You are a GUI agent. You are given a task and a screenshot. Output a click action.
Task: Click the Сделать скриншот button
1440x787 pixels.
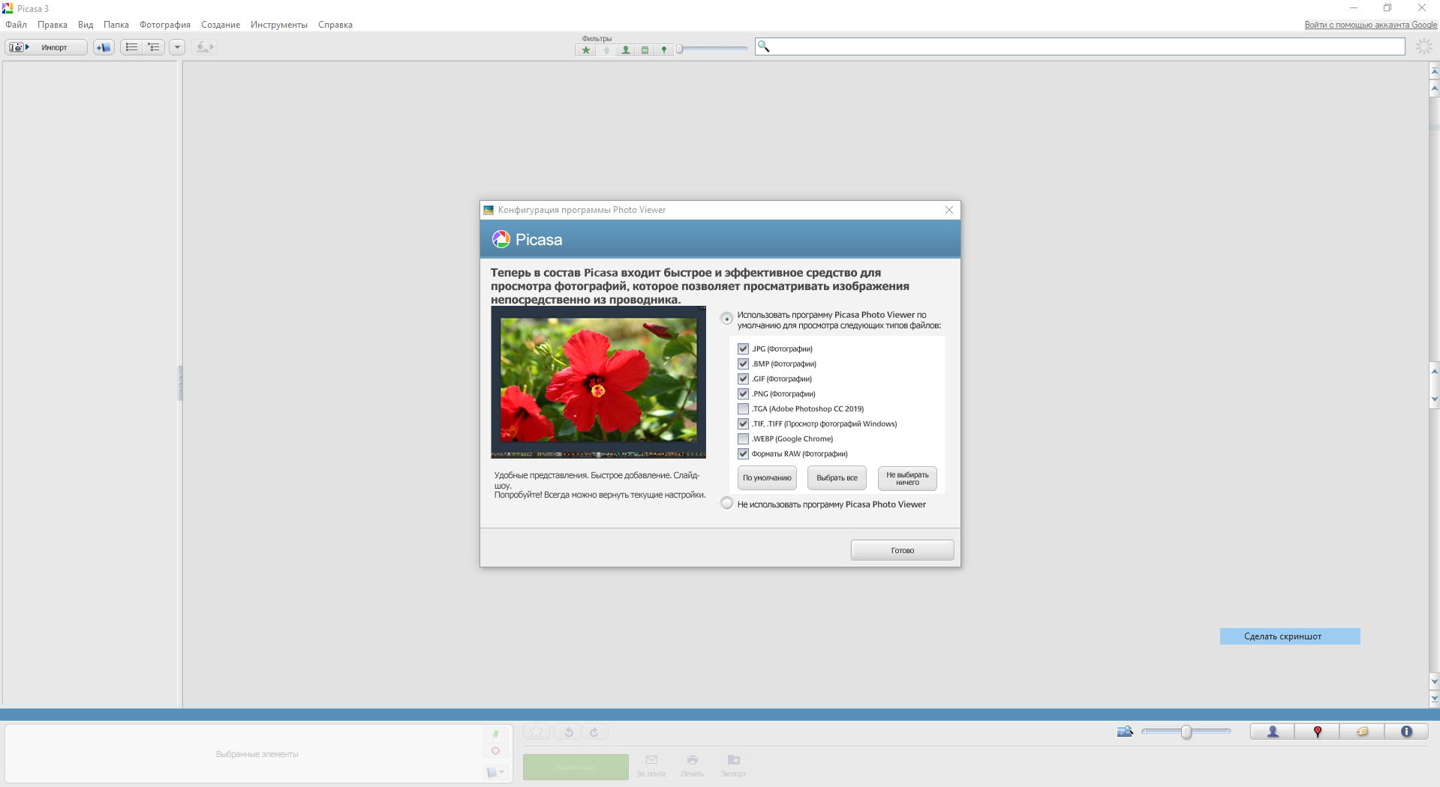(x=1290, y=636)
